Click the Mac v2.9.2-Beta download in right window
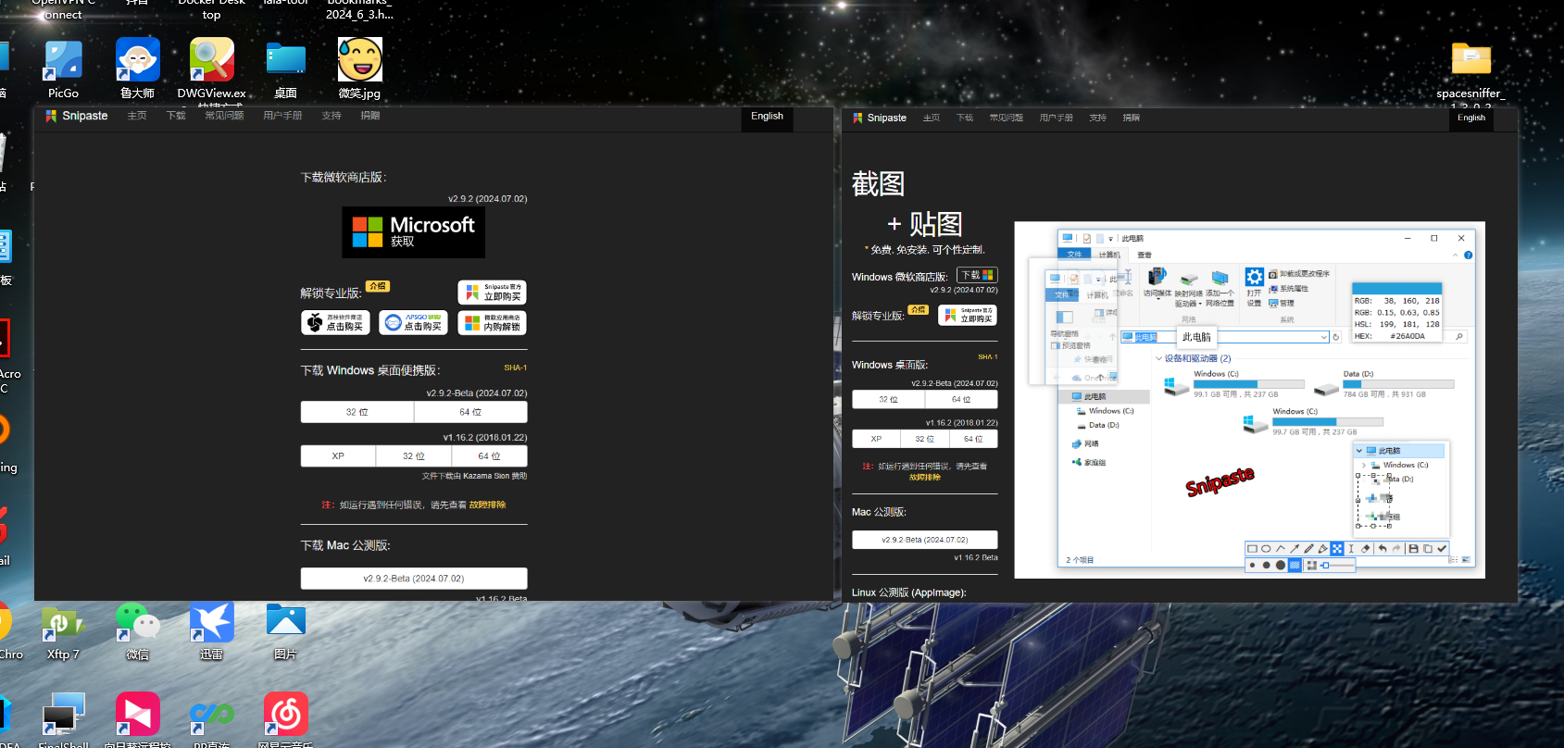 [x=924, y=540]
